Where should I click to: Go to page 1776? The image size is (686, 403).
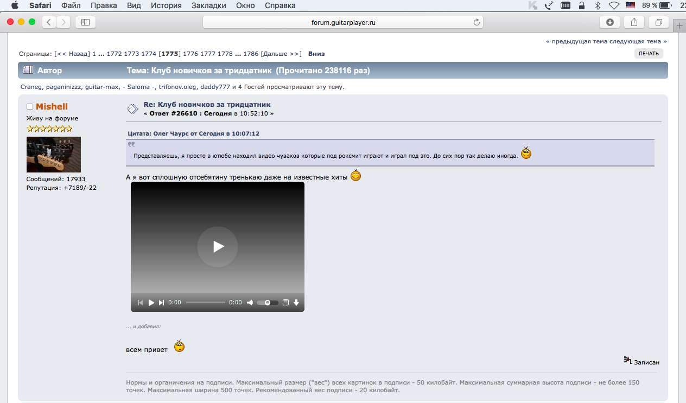190,54
